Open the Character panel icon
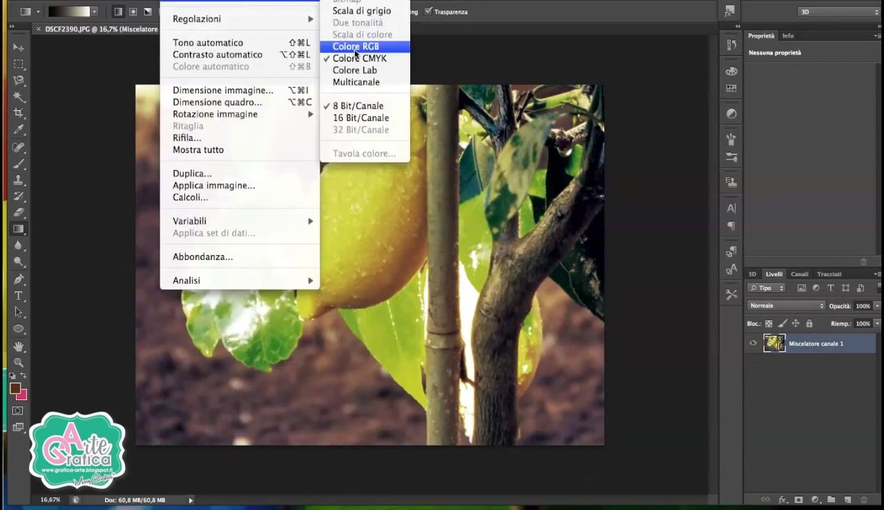 coord(731,208)
